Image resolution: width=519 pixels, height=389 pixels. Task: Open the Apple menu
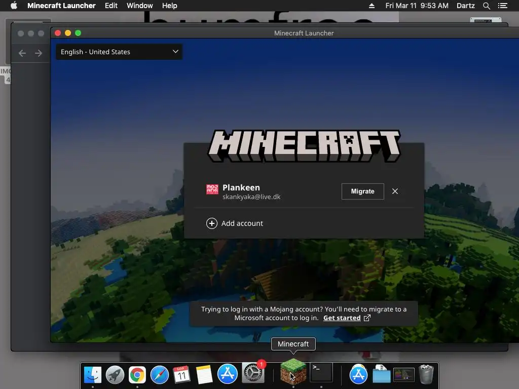14,6
